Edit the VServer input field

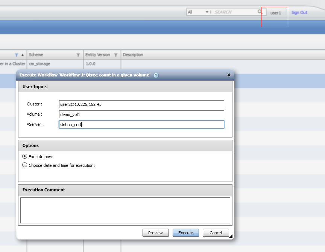coord(141,125)
